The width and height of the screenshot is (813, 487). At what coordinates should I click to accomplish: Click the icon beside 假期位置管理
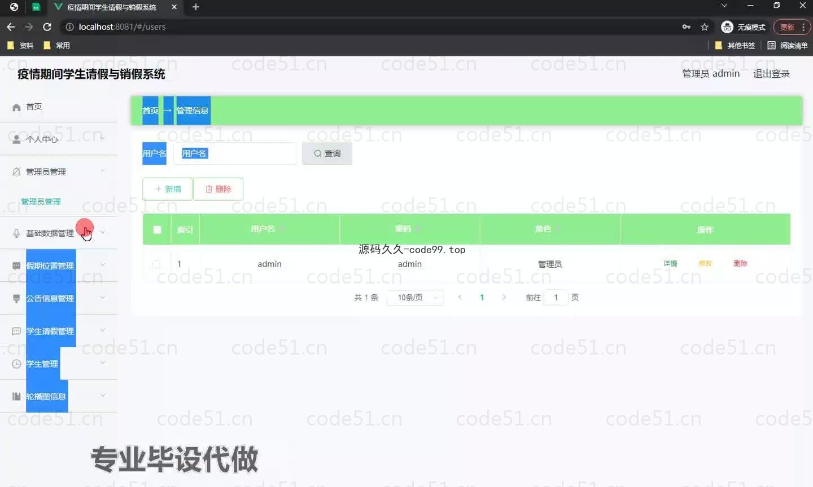tap(16, 265)
